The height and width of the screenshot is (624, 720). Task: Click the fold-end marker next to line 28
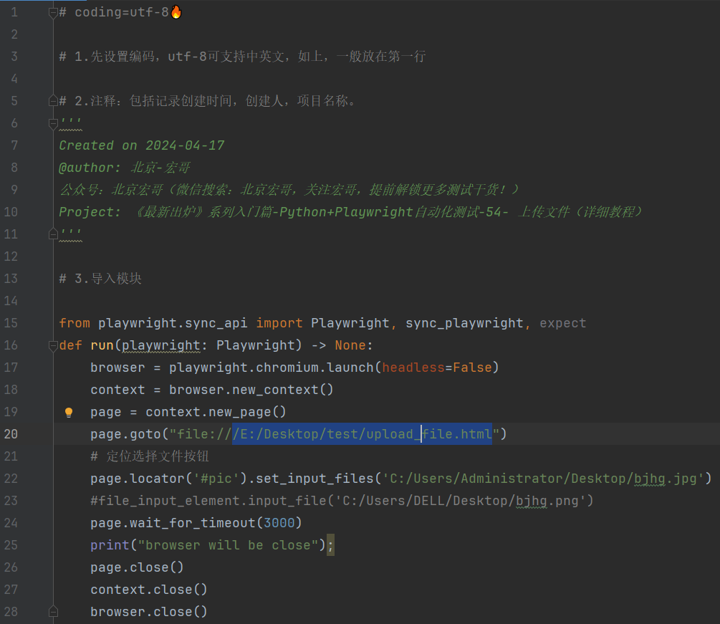[x=53, y=611]
